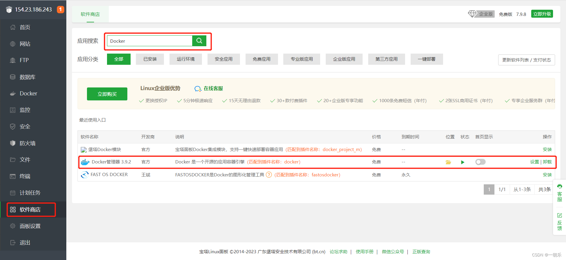The width and height of the screenshot is (566, 260).
Task: Click server IP 154.23.186.243 header
Action: tap(33, 9)
